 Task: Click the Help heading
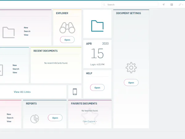(89, 73)
